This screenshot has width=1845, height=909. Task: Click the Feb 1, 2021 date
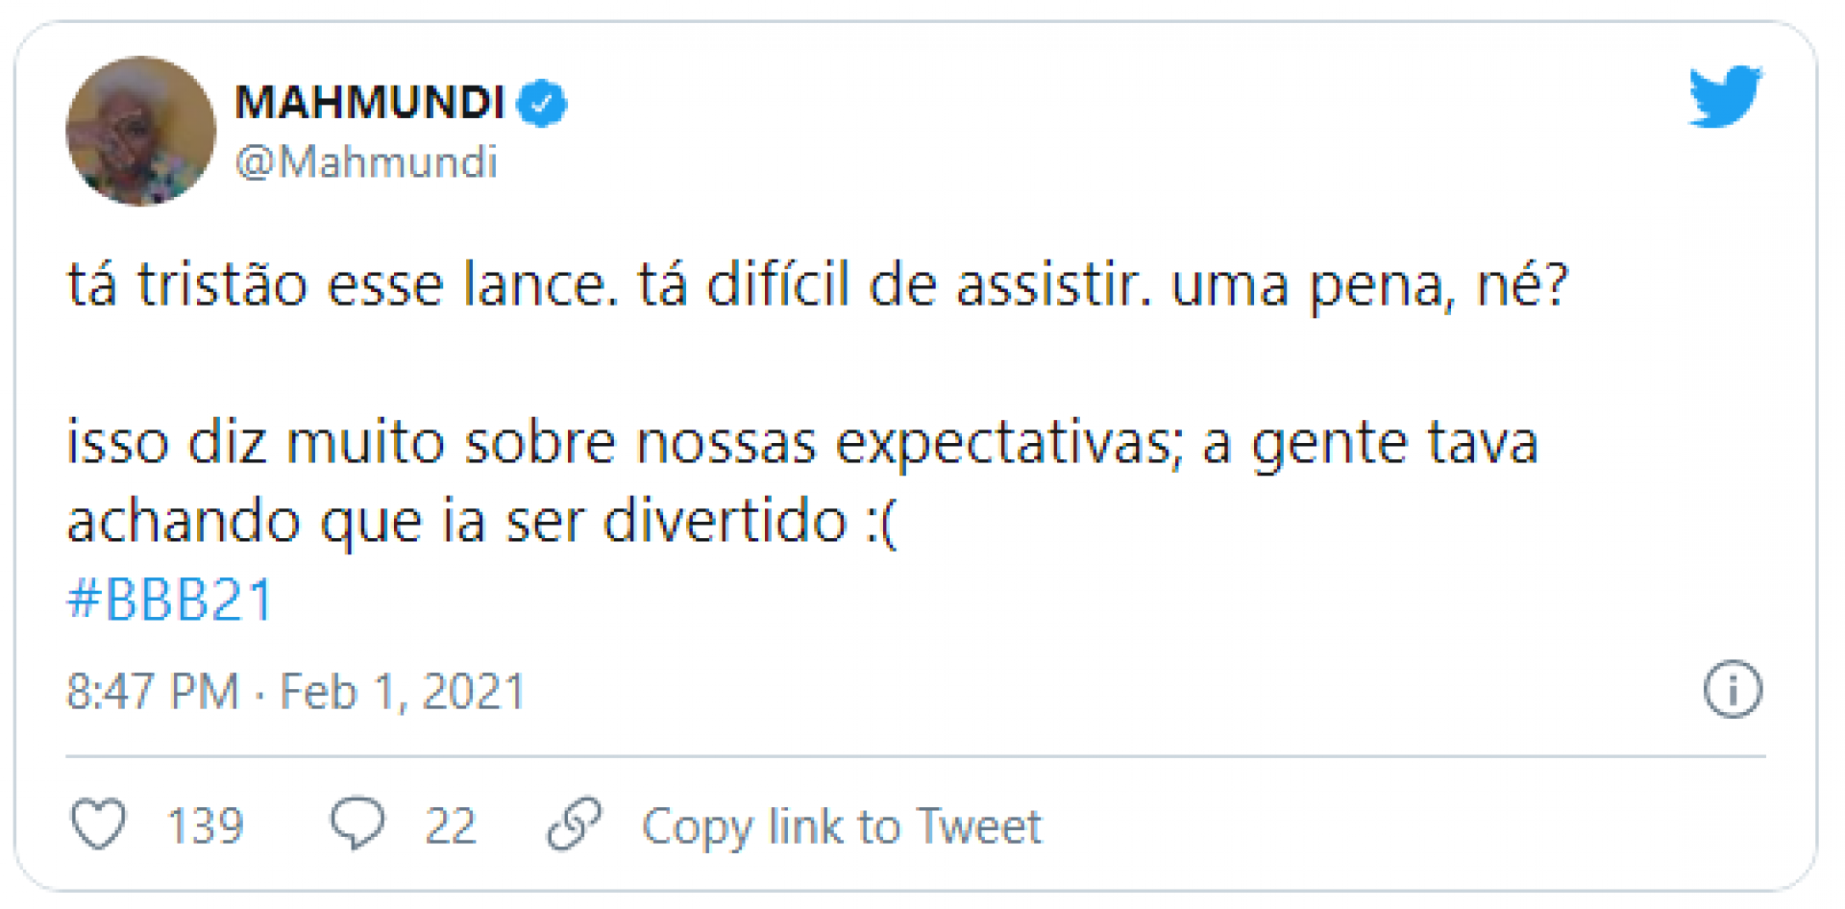coord(403,692)
